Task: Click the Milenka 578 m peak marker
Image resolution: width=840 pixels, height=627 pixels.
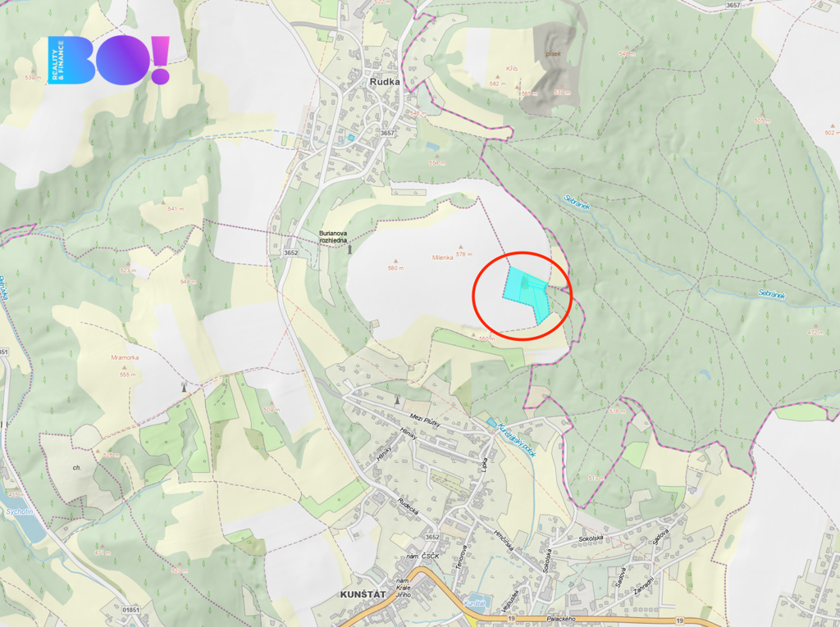Action: click(x=460, y=248)
